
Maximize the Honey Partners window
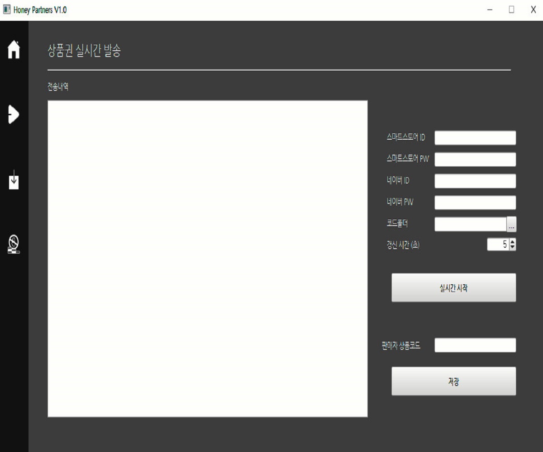pos(511,10)
